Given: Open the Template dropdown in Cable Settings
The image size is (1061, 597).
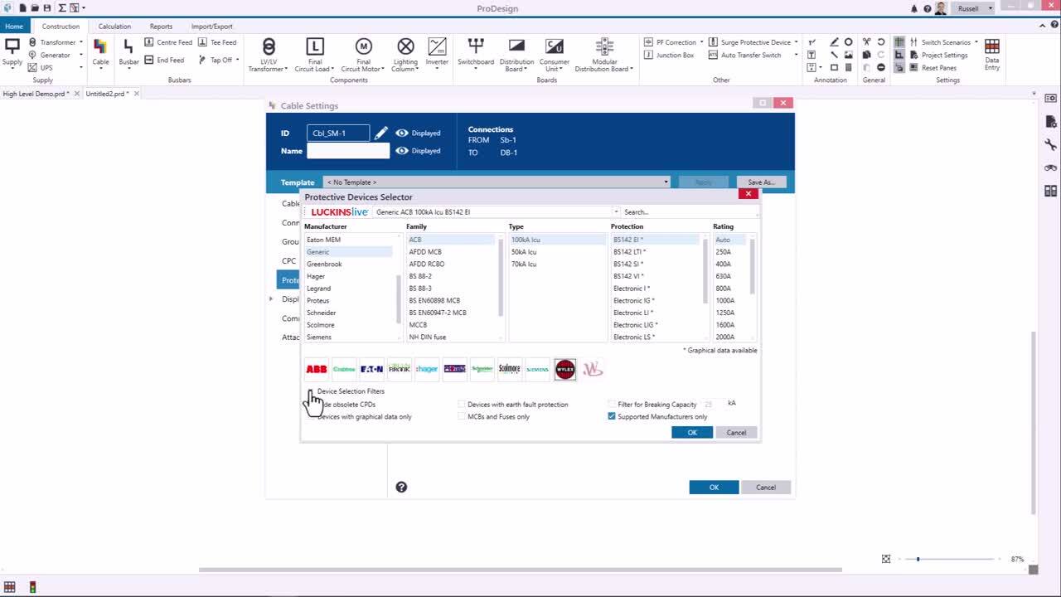Looking at the screenshot, I should 666,182.
